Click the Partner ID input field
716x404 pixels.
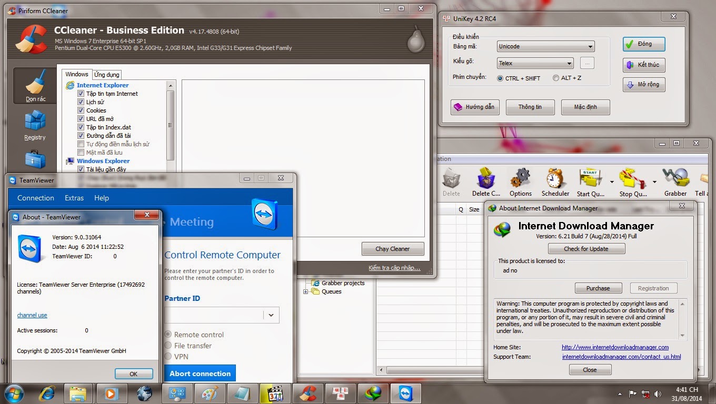point(214,315)
